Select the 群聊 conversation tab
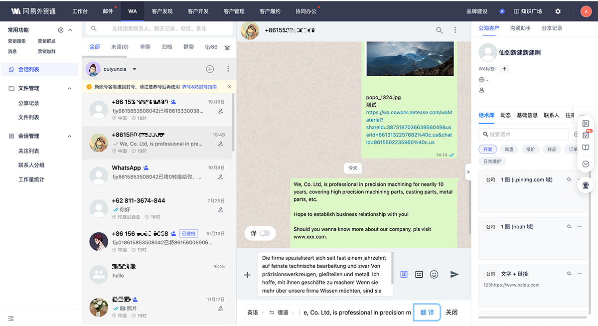Image resolution: width=598 pixels, height=326 pixels. (188, 47)
